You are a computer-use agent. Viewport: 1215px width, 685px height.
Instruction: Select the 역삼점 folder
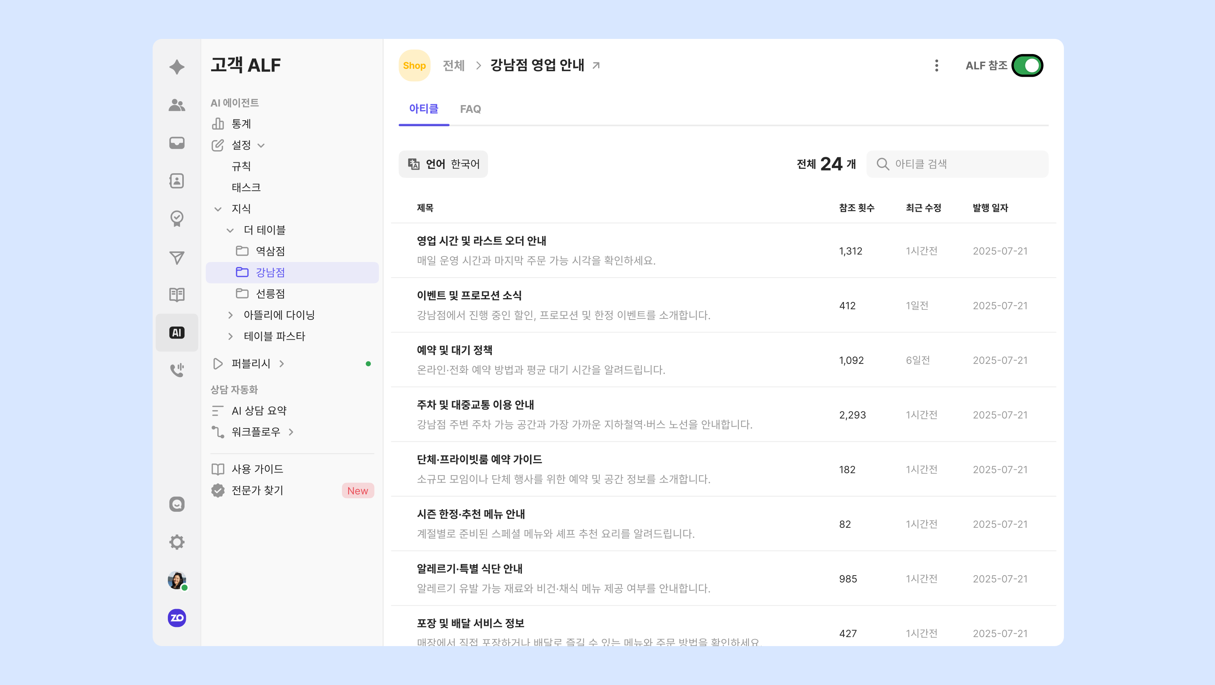[270, 251]
